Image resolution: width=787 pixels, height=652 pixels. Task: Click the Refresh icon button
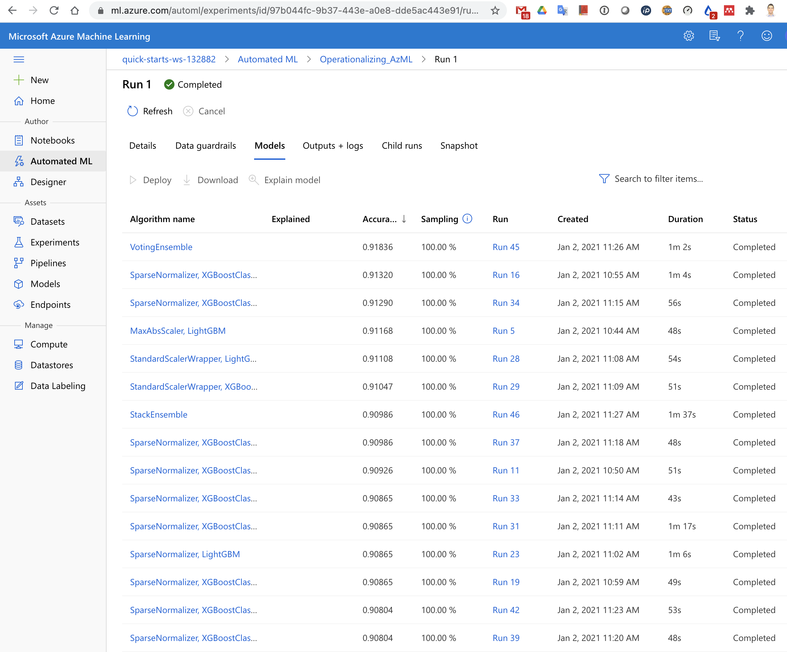[x=133, y=111]
